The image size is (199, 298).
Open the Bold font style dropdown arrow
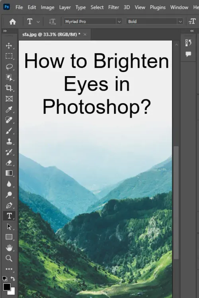click(180, 22)
